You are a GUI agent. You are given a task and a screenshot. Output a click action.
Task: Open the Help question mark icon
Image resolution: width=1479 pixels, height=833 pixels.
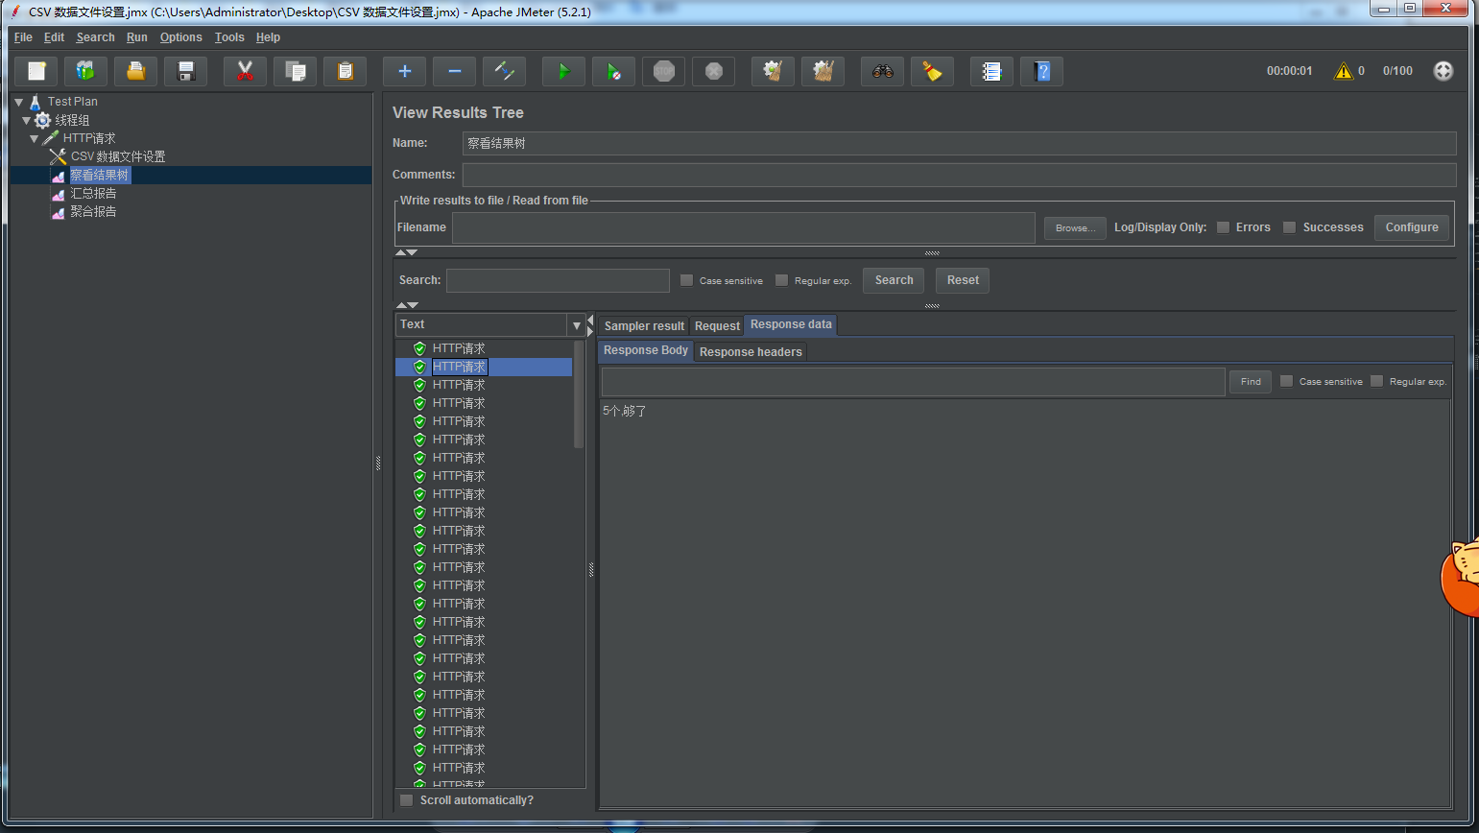pos(1041,71)
